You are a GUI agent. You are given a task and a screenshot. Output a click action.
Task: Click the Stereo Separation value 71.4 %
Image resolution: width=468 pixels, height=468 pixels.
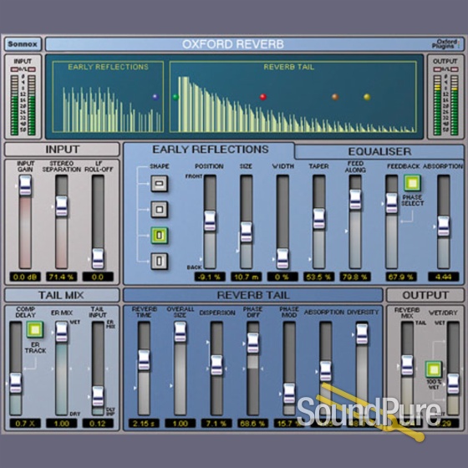coord(61,277)
